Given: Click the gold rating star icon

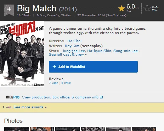Looking at the screenshot, I should point(121,8).
